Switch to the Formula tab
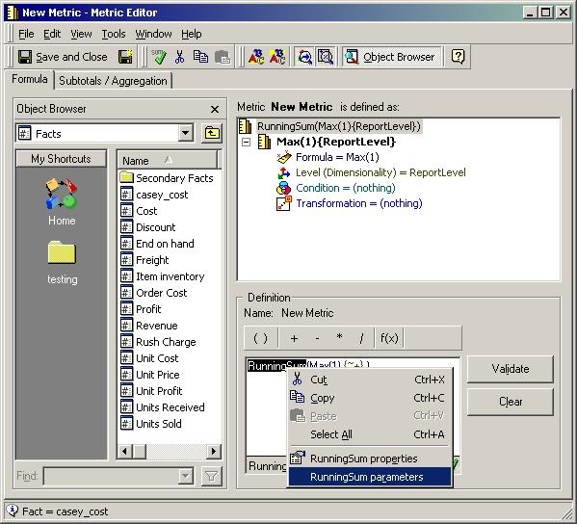This screenshot has width=577, height=524. (30, 79)
